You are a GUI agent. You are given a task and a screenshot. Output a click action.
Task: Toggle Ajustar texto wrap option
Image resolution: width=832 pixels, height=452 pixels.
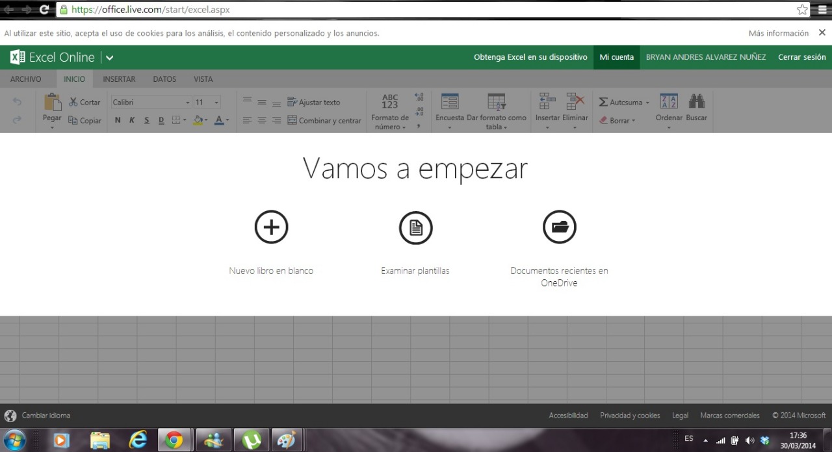(314, 102)
